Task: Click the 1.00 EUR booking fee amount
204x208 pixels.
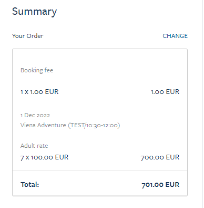Action: pyautogui.click(x=165, y=92)
